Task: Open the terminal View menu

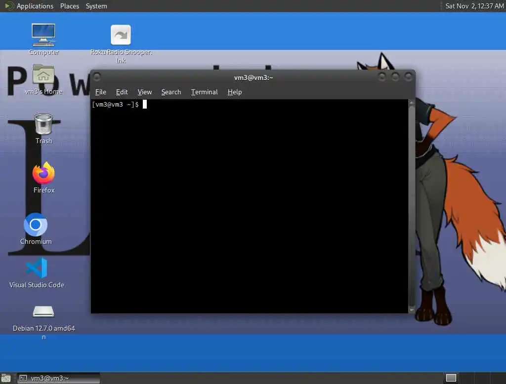Action: [145, 92]
